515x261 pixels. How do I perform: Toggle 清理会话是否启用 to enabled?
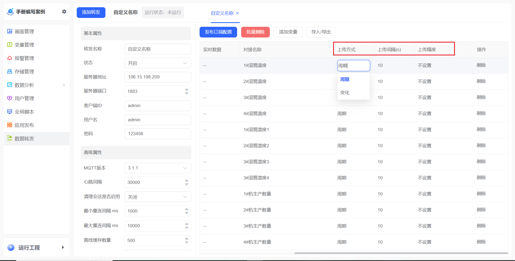tap(157, 197)
